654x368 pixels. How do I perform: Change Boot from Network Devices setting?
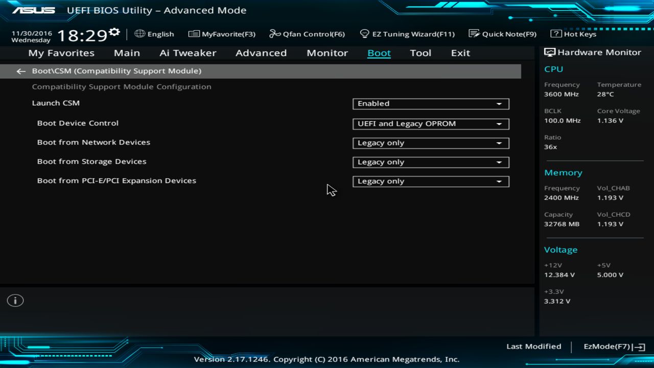(431, 143)
